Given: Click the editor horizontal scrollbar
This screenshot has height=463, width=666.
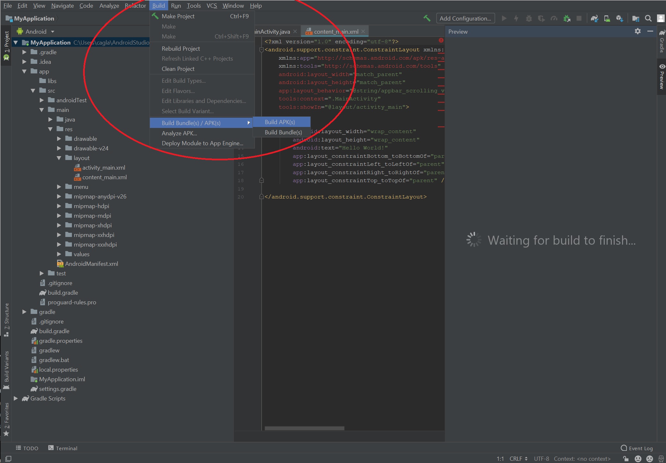Looking at the screenshot, I should [x=304, y=428].
